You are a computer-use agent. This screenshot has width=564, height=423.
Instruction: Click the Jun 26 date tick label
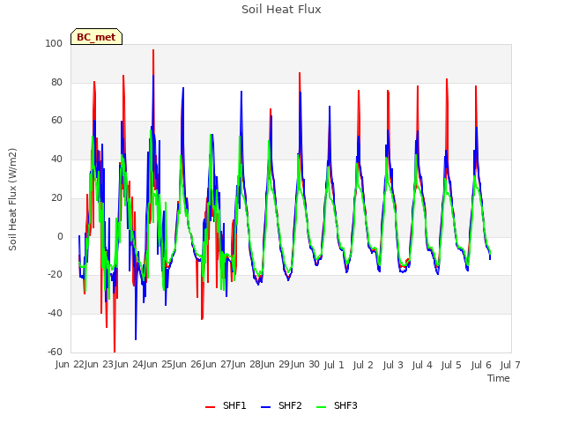coord(187,365)
